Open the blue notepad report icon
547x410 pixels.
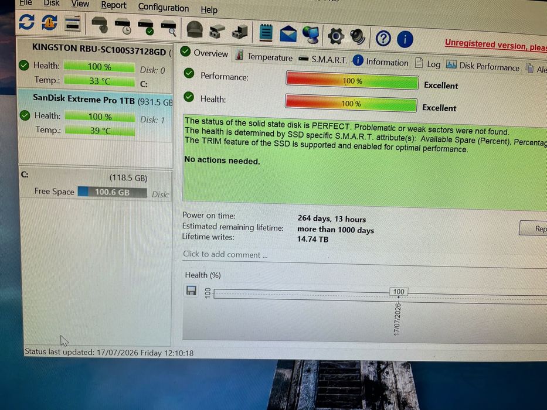(266, 33)
